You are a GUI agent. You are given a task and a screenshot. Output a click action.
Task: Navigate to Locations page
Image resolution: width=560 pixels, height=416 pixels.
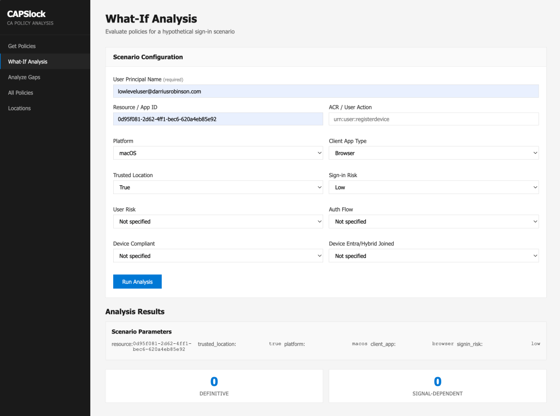pos(19,108)
